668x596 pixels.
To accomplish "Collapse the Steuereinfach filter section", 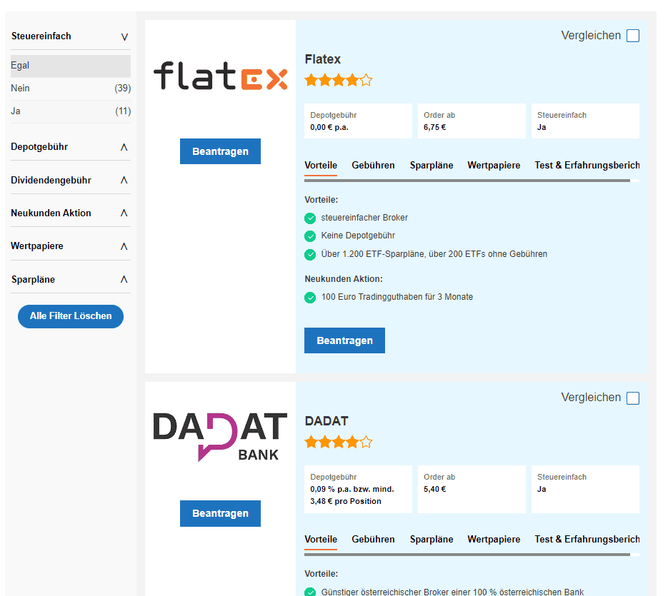I will tap(124, 36).
